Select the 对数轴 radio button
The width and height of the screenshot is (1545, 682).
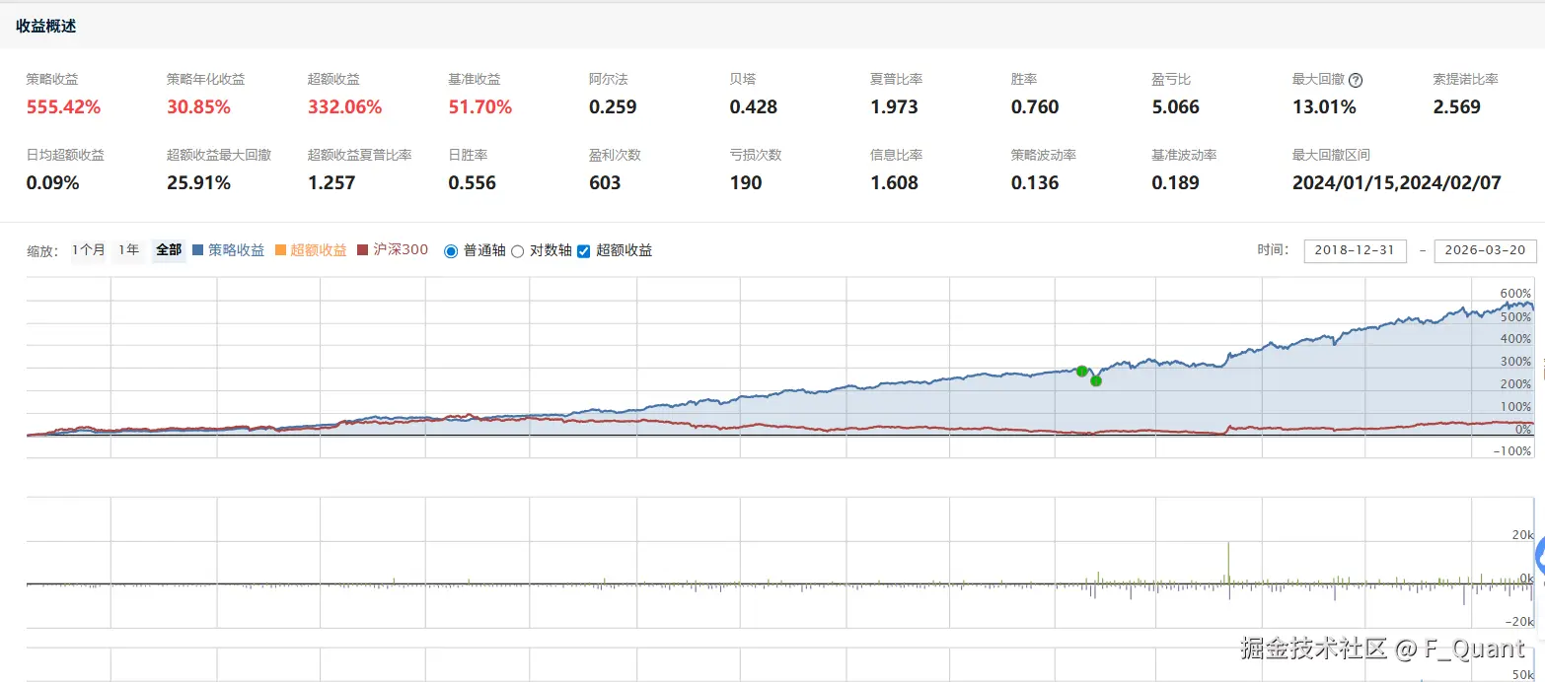517,251
